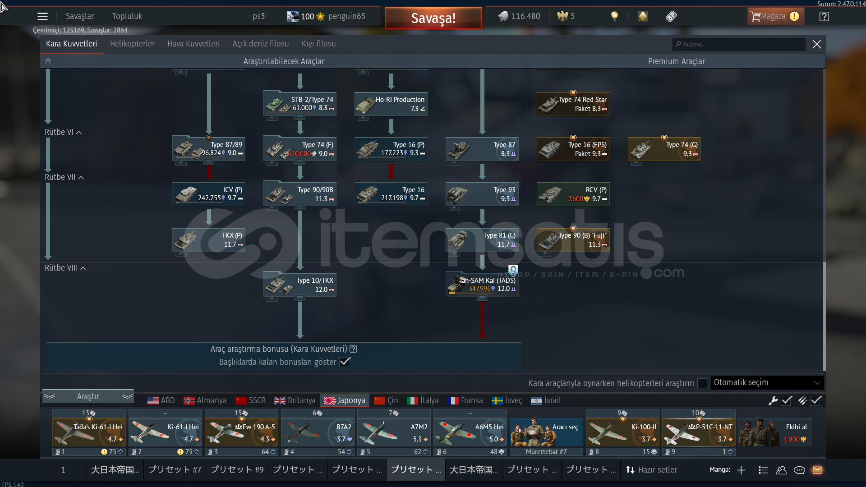
Task: Focus the Arama search field
Action: click(x=739, y=44)
